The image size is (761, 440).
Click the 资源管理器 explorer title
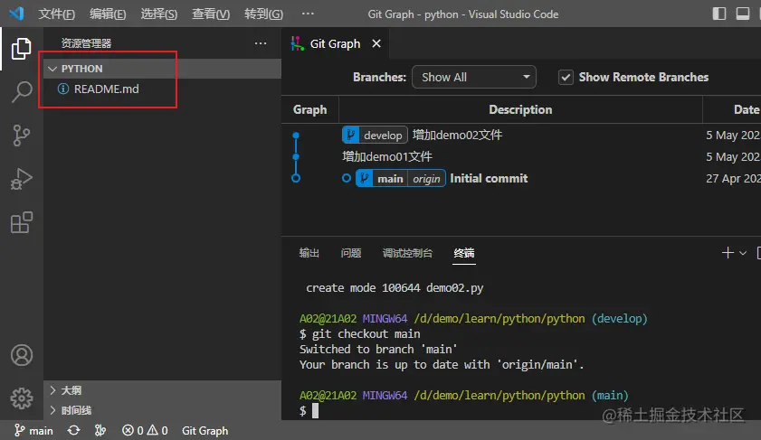86,43
